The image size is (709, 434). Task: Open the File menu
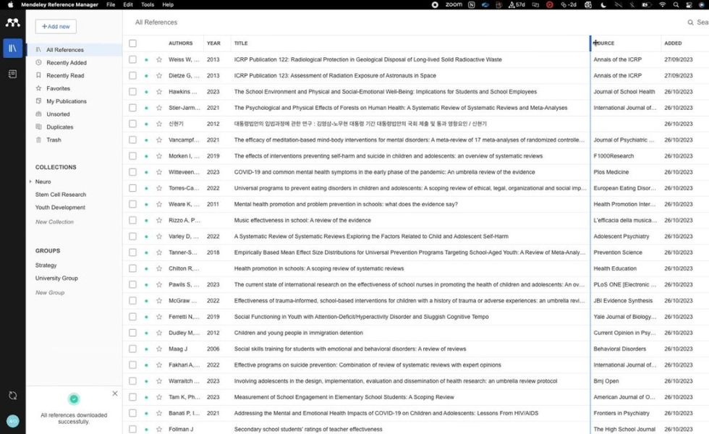pos(111,4)
